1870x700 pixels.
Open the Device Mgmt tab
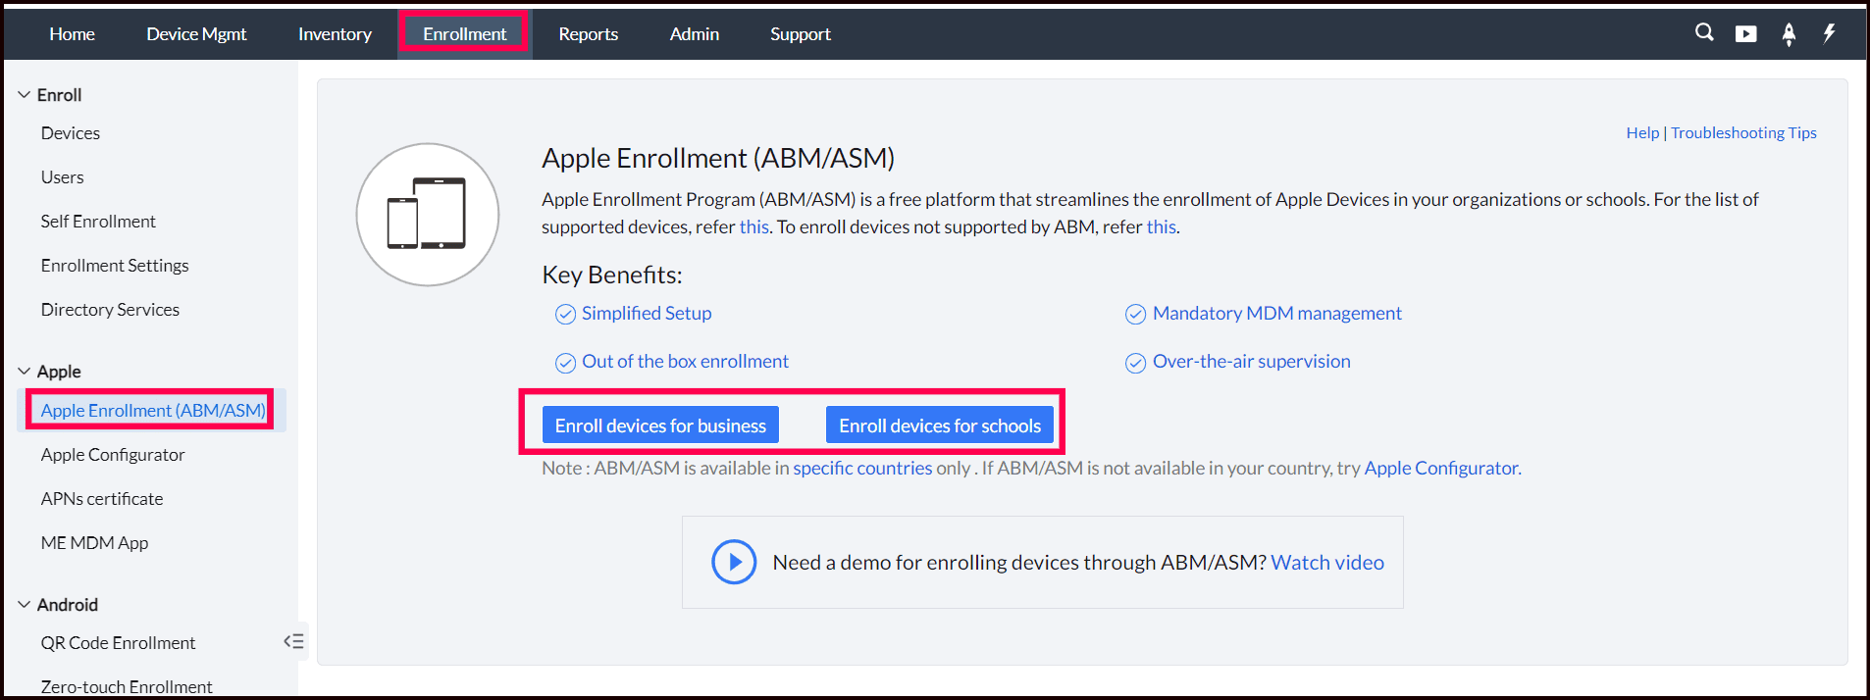[x=196, y=34]
